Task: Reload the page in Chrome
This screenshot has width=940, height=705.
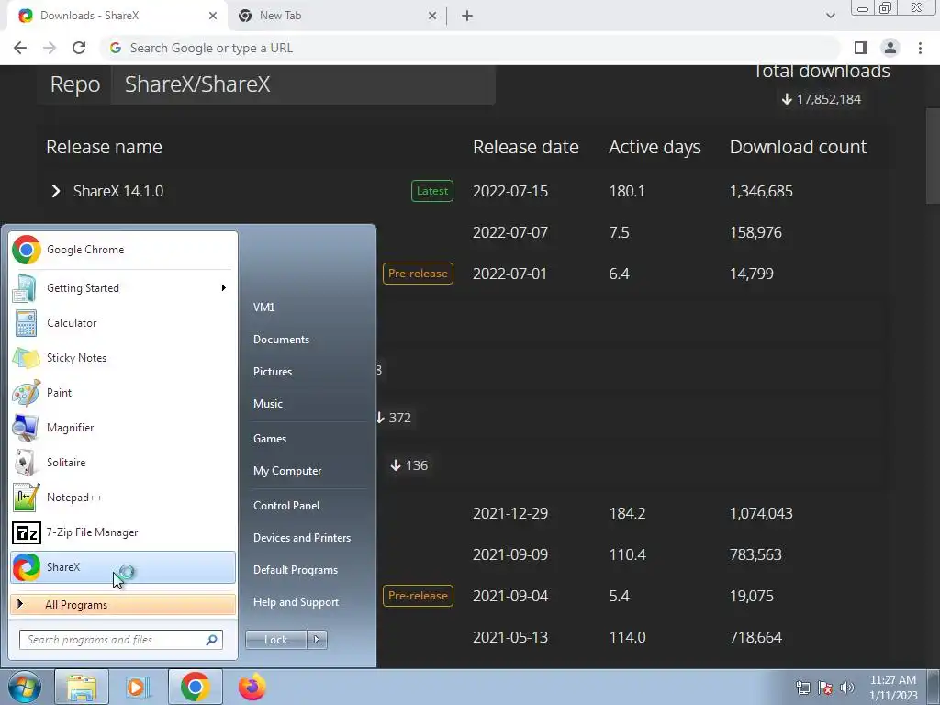Action: pyautogui.click(x=79, y=48)
